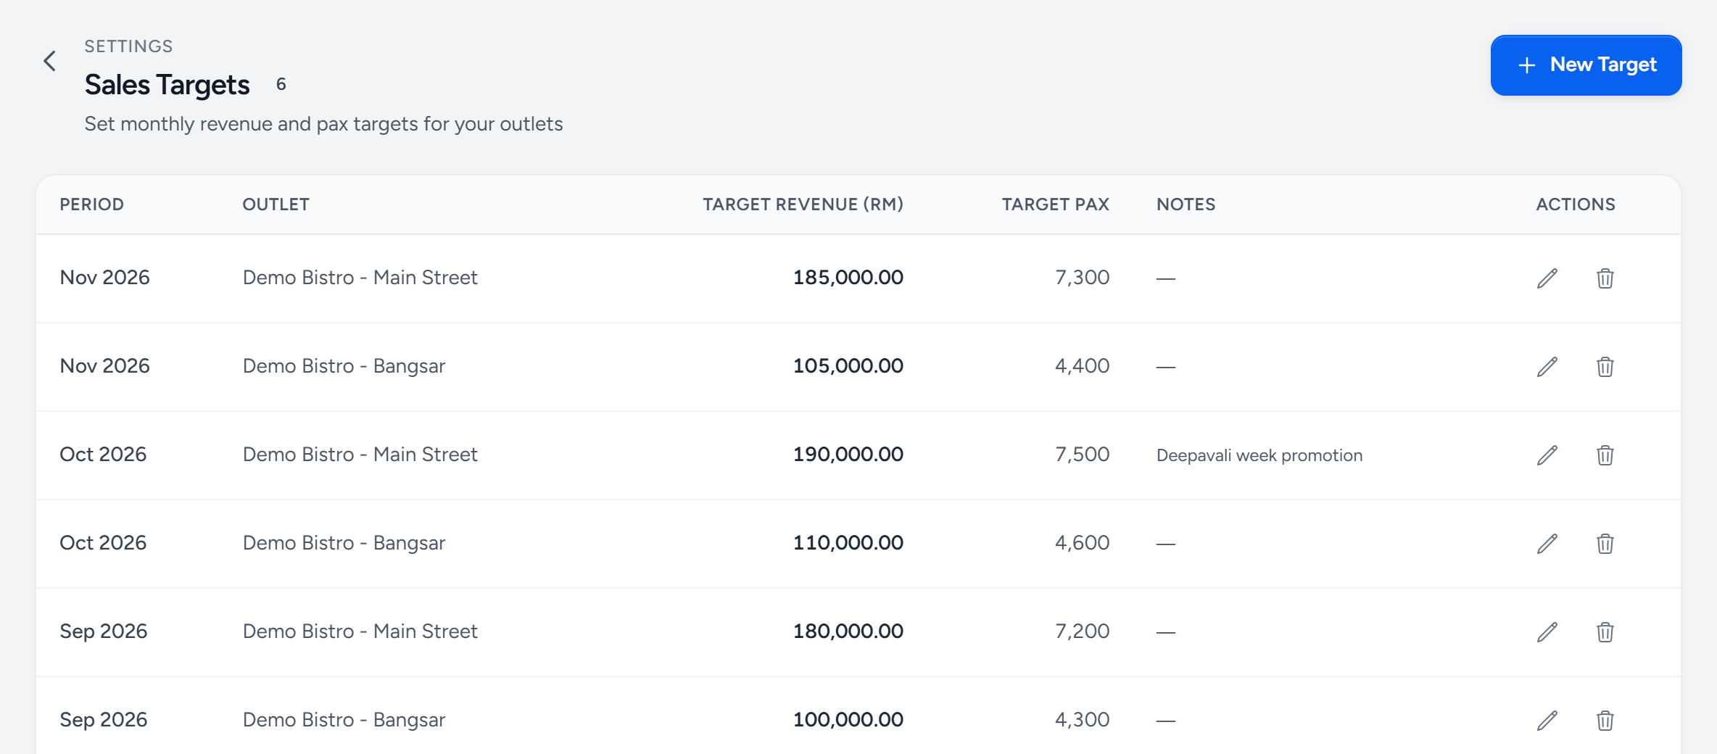Delete Nov 2026 Main Street target
Image resolution: width=1717 pixels, height=754 pixels.
tap(1605, 278)
